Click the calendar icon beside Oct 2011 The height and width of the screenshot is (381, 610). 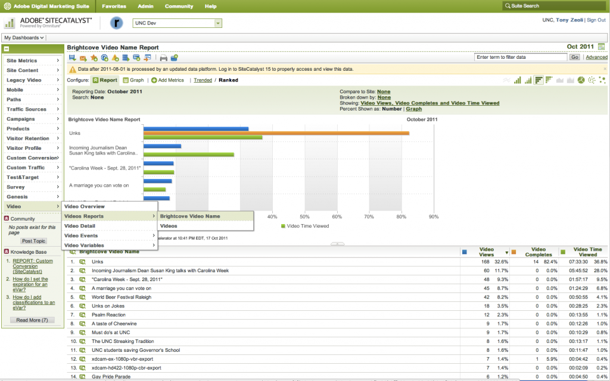[x=602, y=46]
